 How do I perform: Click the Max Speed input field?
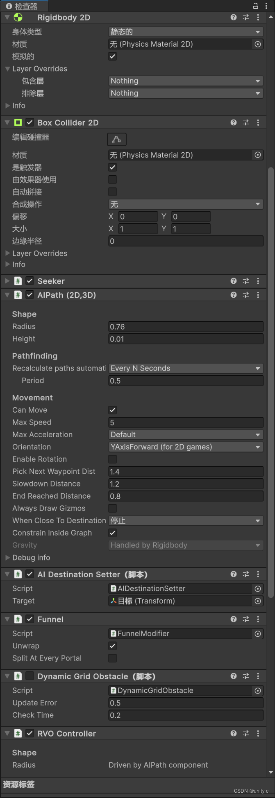pos(185,422)
